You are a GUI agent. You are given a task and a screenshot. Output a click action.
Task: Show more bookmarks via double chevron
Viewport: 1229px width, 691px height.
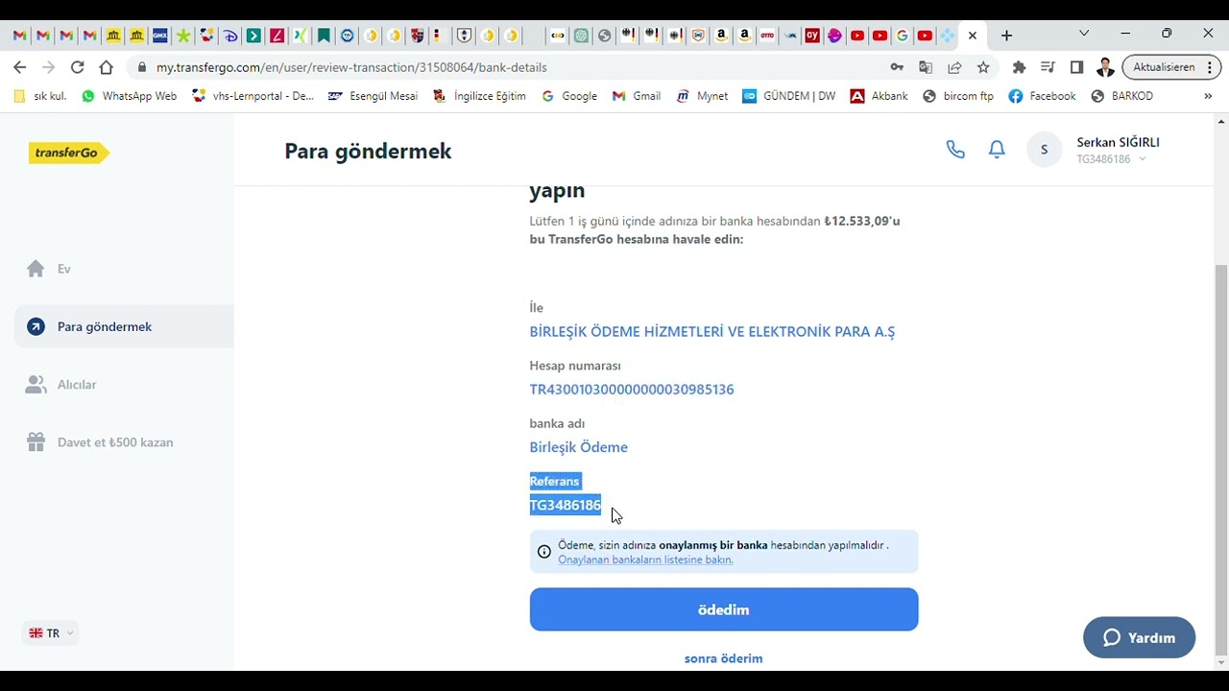(x=1208, y=96)
